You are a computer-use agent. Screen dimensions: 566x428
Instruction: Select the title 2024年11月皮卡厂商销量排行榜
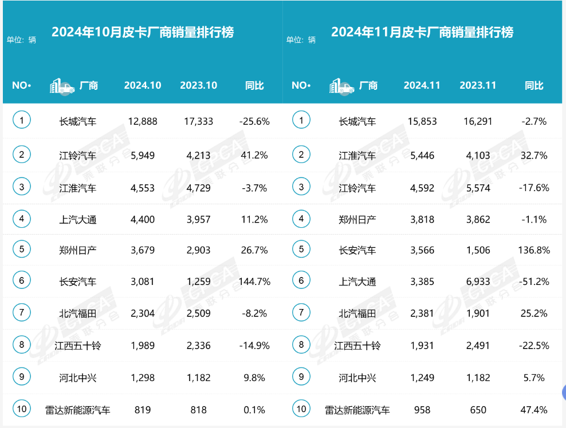click(x=422, y=32)
